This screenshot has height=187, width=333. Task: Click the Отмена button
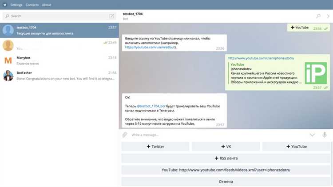coord(226,182)
